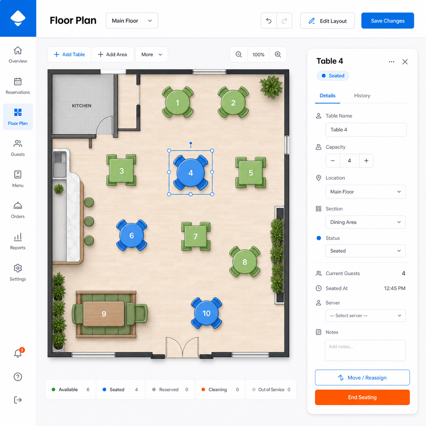The height and width of the screenshot is (426, 426).
Task: Select square table 7
Action: [196, 236]
